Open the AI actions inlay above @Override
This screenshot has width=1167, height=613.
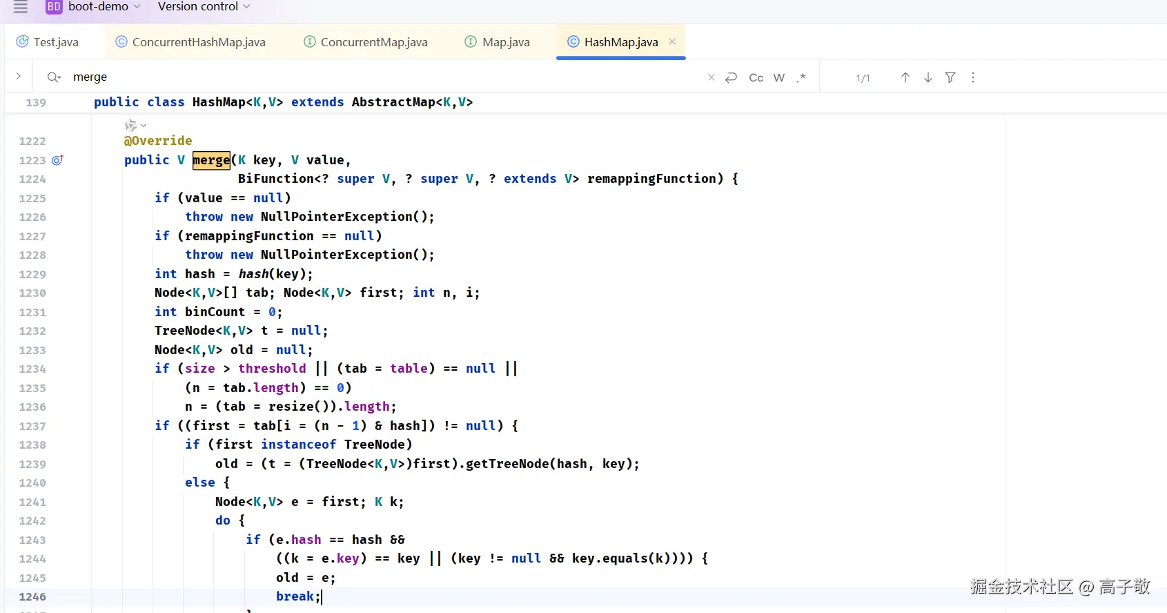[x=135, y=126]
